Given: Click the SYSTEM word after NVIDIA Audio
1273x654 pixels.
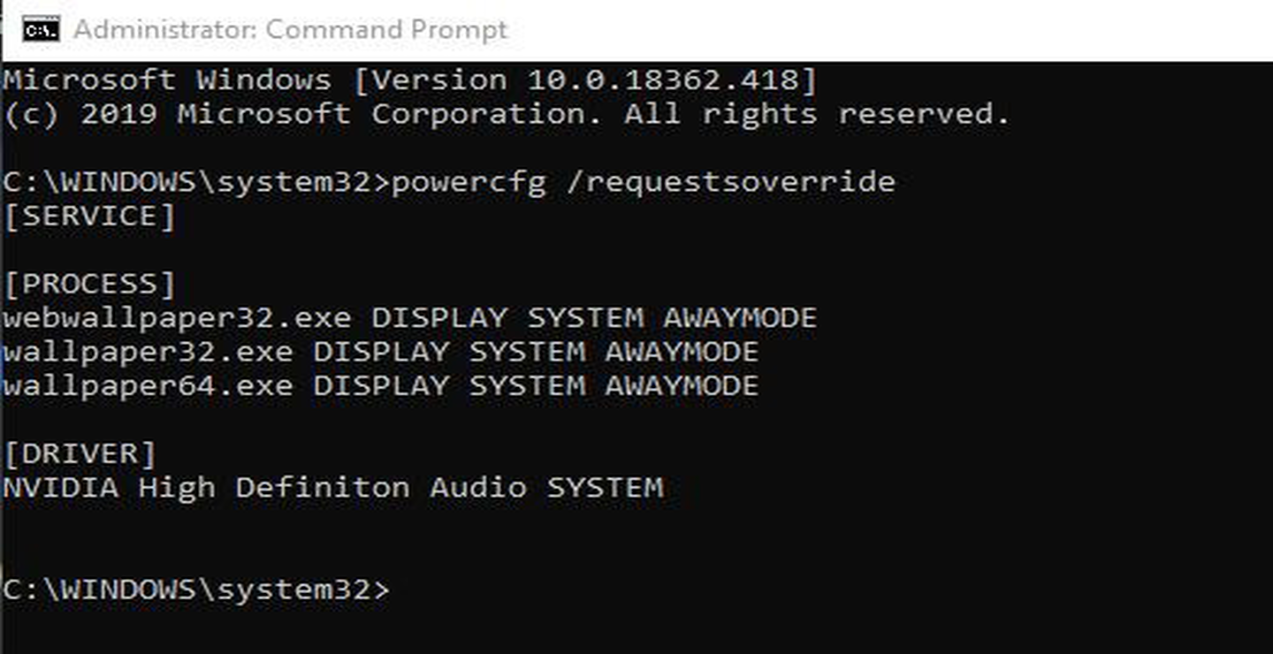Looking at the screenshot, I should click(x=605, y=488).
